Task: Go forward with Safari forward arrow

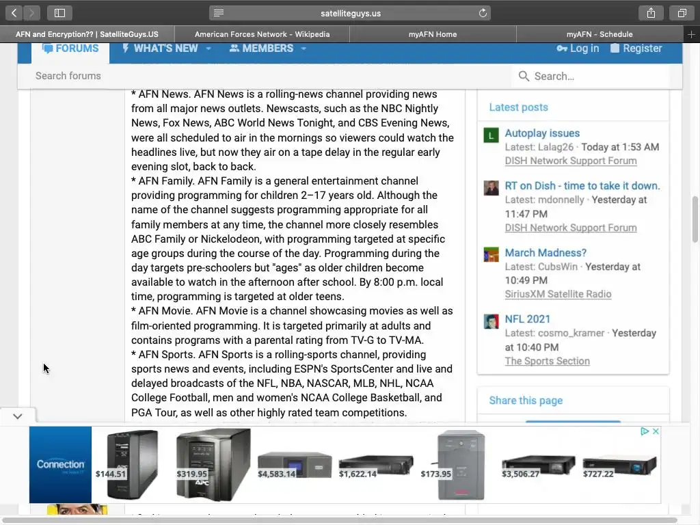Action: pos(31,13)
